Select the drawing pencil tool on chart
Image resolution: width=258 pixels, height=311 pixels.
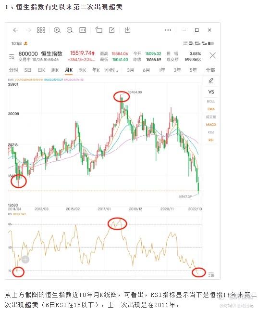point(211,81)
